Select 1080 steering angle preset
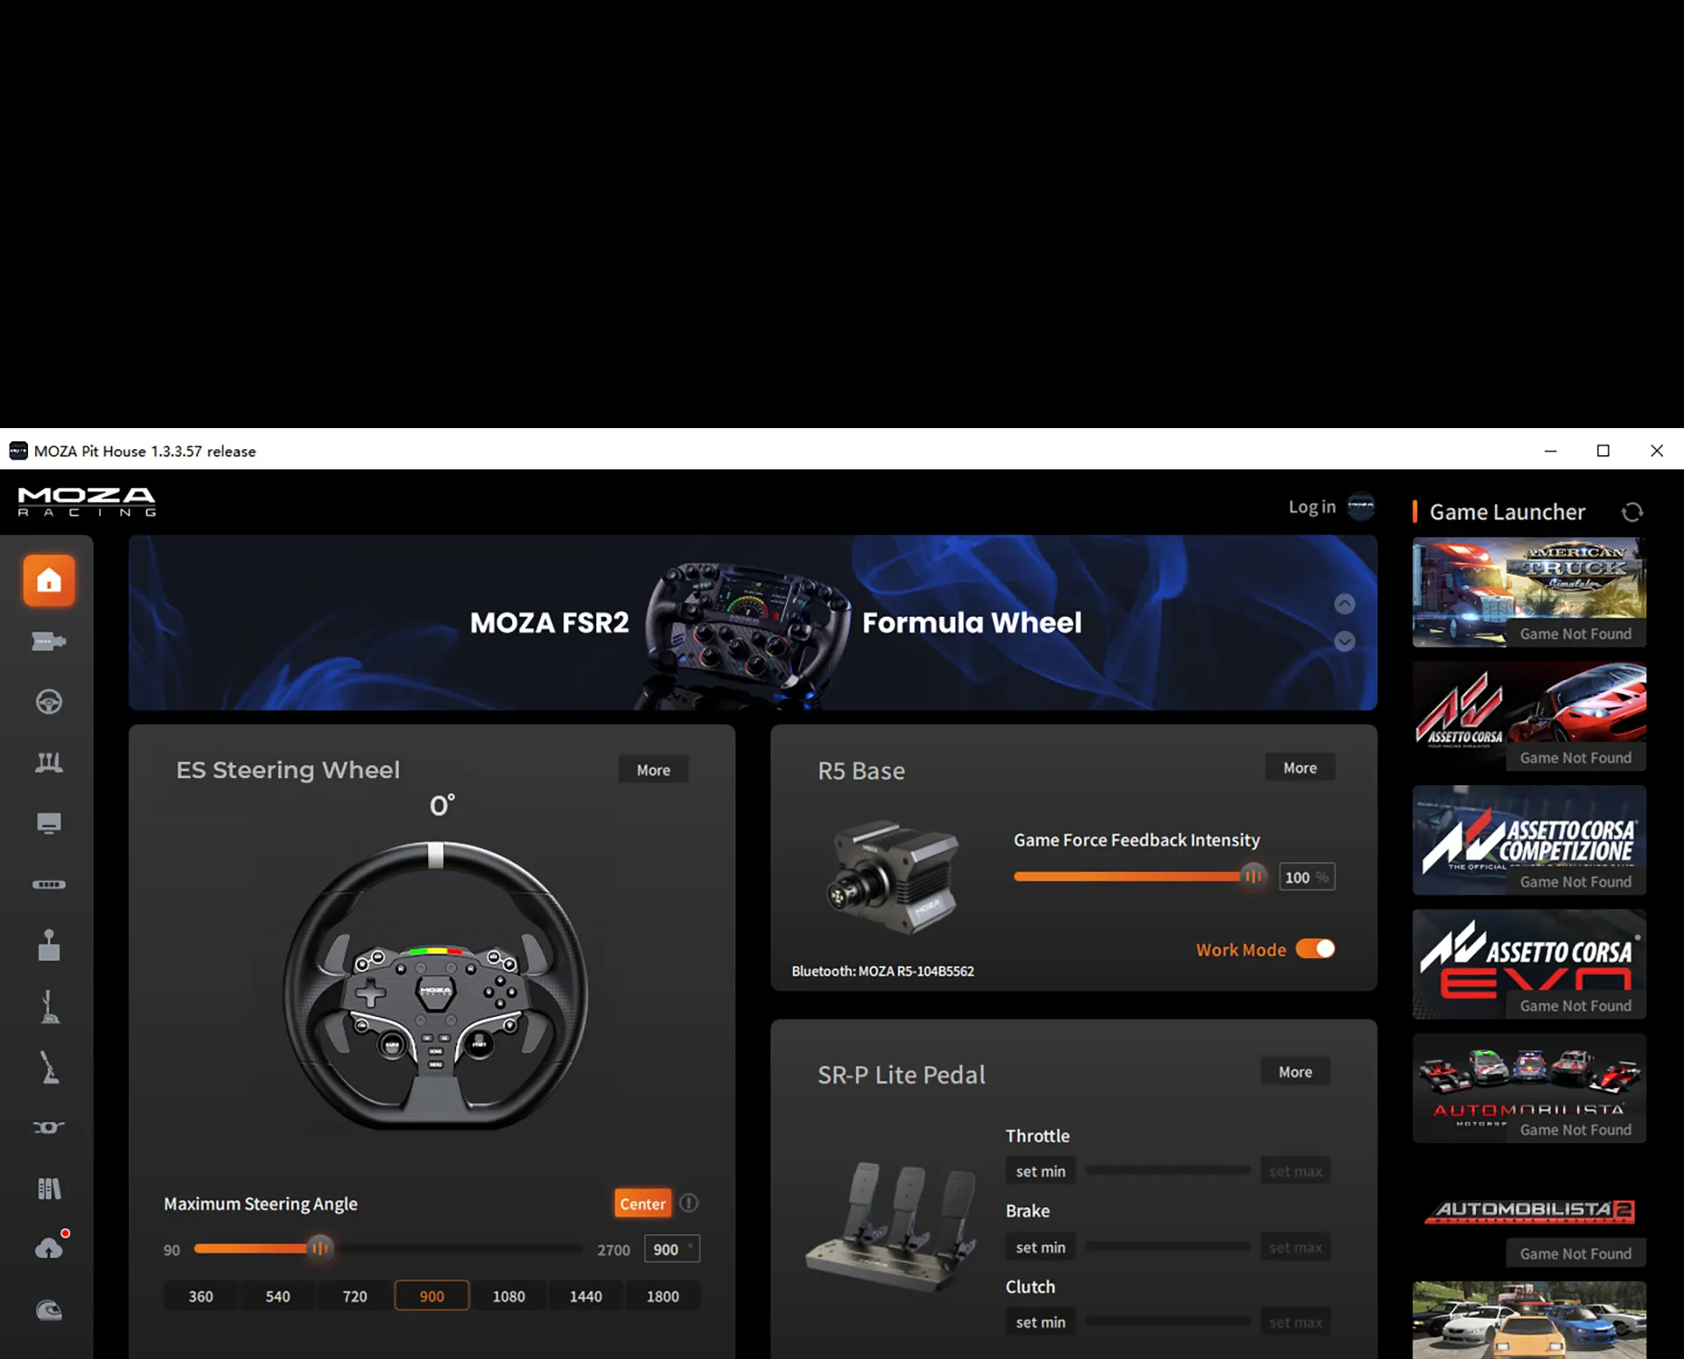This screenshot has width=1684, height=1359. (x=509, y=1296)
